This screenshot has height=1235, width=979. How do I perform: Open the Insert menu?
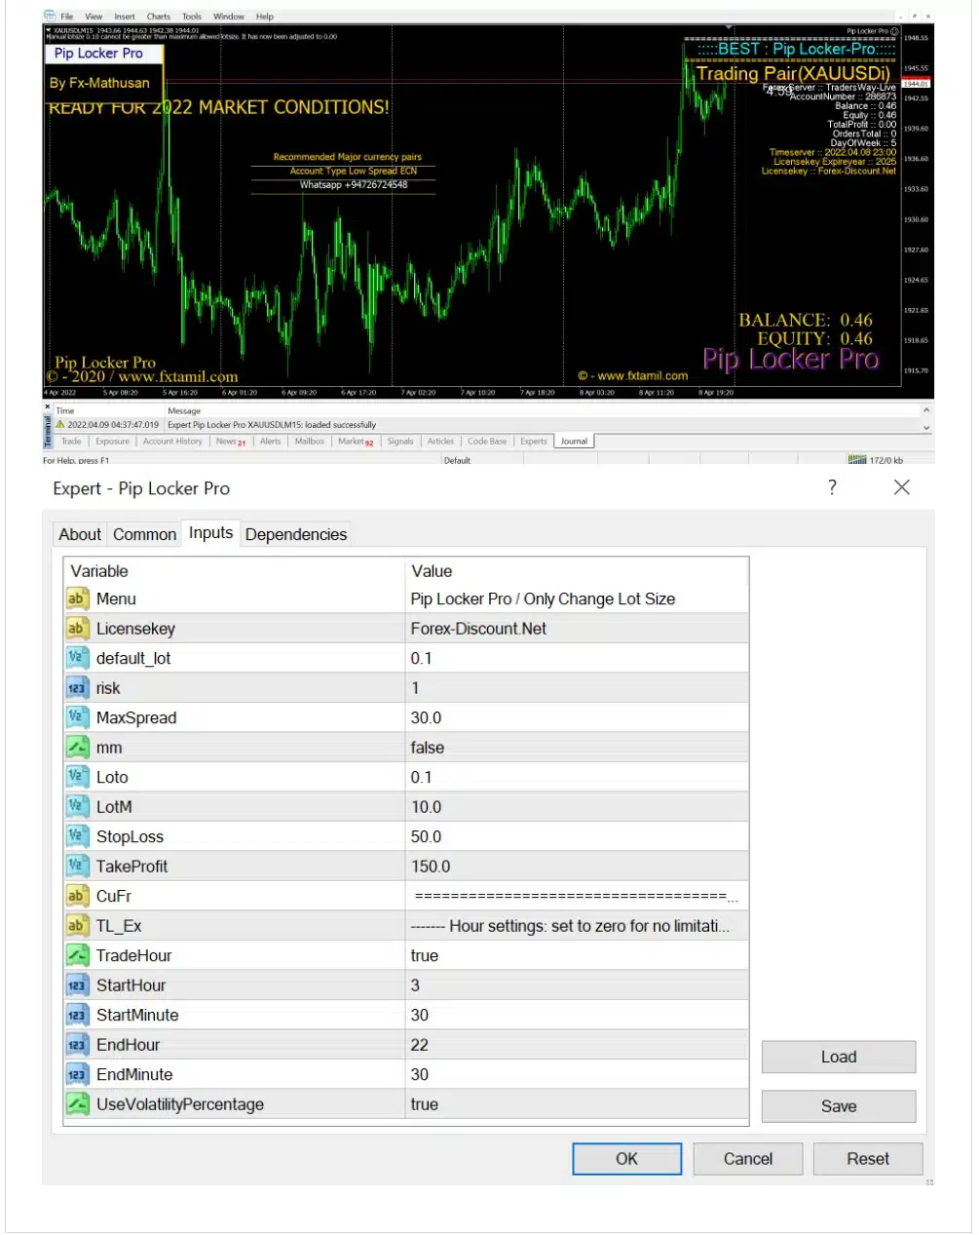(x=125, y=17)
